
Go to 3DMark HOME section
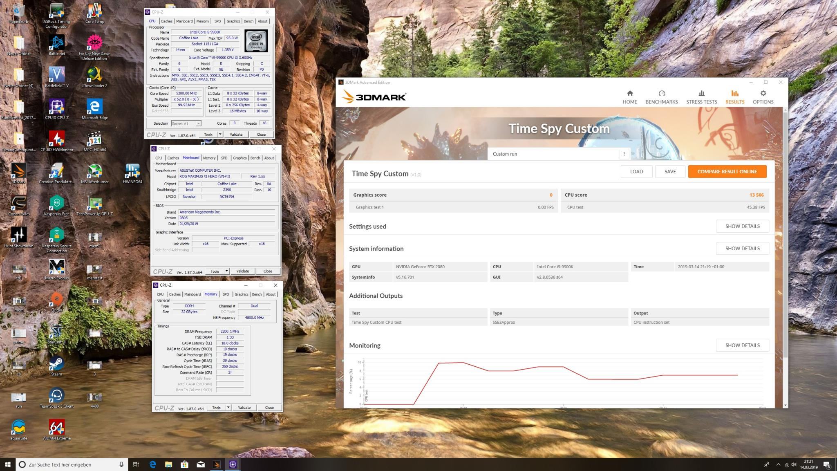click(630, 97)
